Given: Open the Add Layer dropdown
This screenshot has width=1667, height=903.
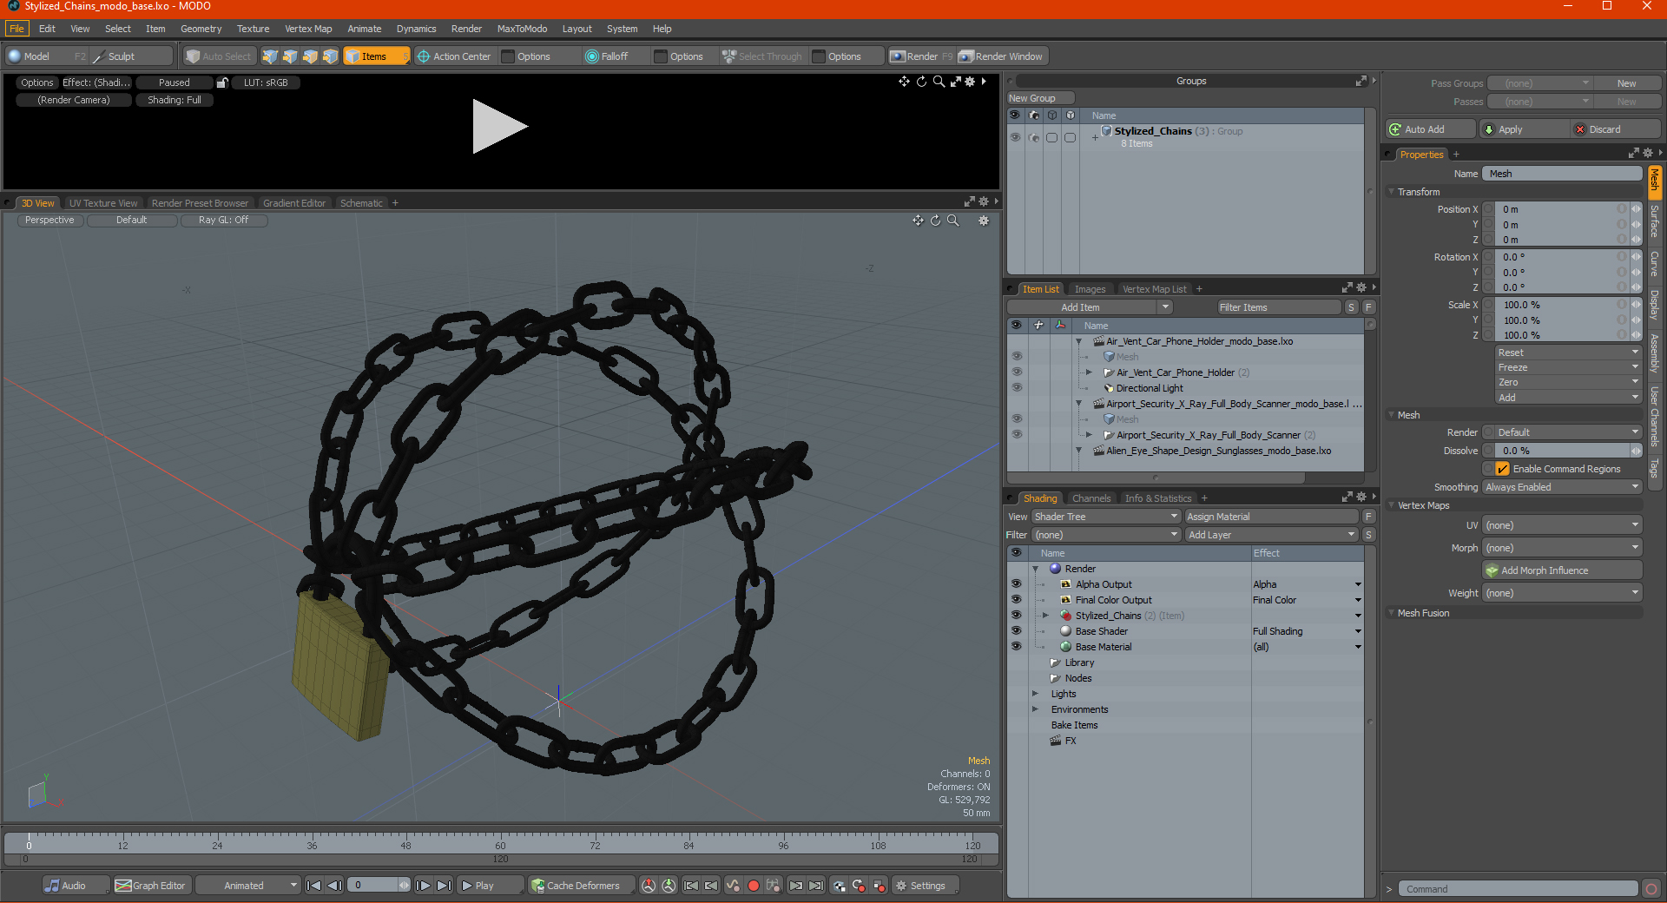Looking at the screenshot, I should coord(1271,535).
